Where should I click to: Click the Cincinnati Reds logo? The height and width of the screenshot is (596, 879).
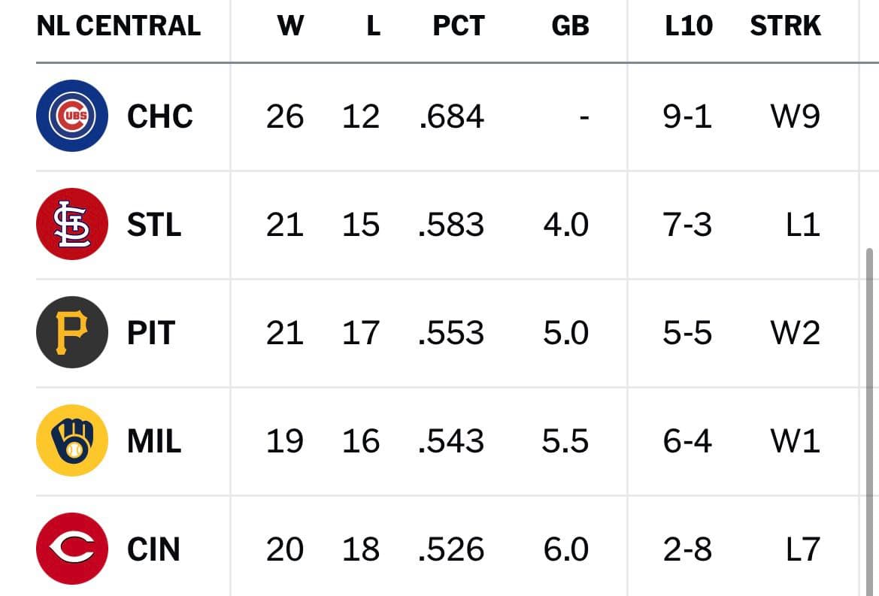pyautogui.click(x=71, y=549)
